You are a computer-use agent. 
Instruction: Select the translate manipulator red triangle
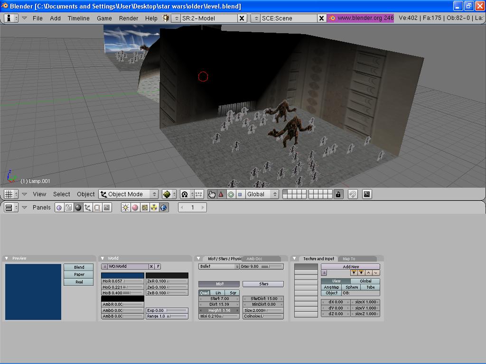click(x=221, y=194)
